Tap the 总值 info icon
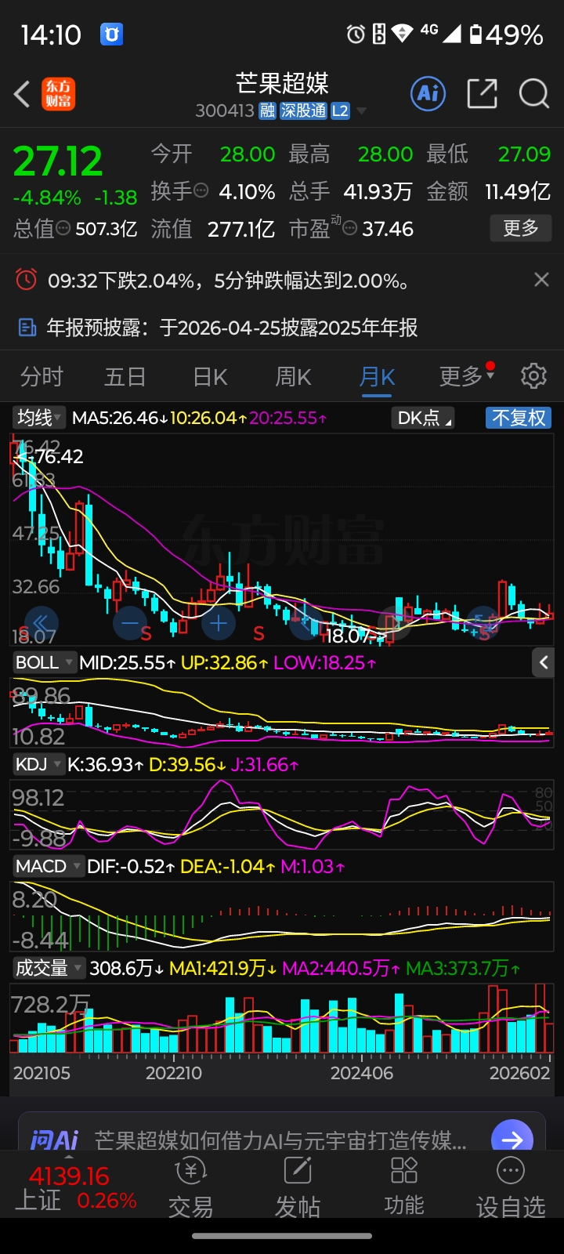 (x=63, y=228)
